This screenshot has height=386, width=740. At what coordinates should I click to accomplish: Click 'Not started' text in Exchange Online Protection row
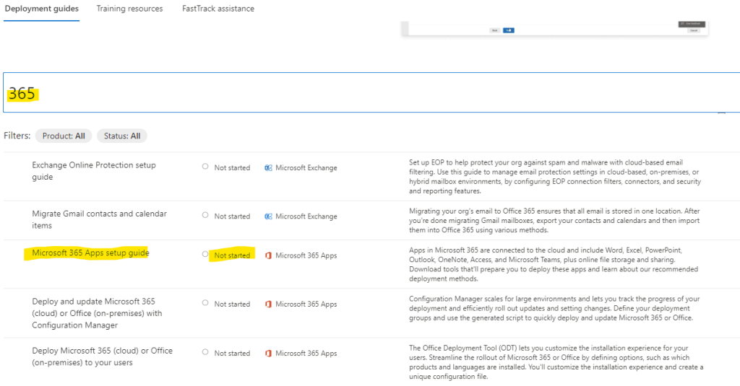click(232, 168)
